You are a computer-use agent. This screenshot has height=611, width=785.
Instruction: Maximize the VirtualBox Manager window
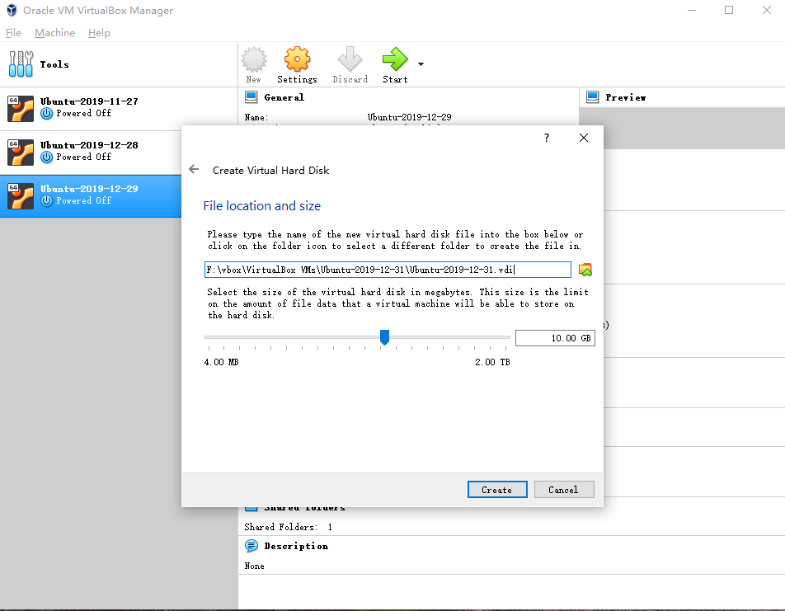(729, 10)
